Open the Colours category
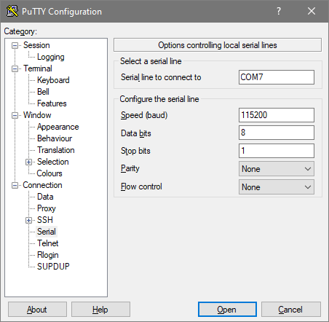 pos(49,173)
